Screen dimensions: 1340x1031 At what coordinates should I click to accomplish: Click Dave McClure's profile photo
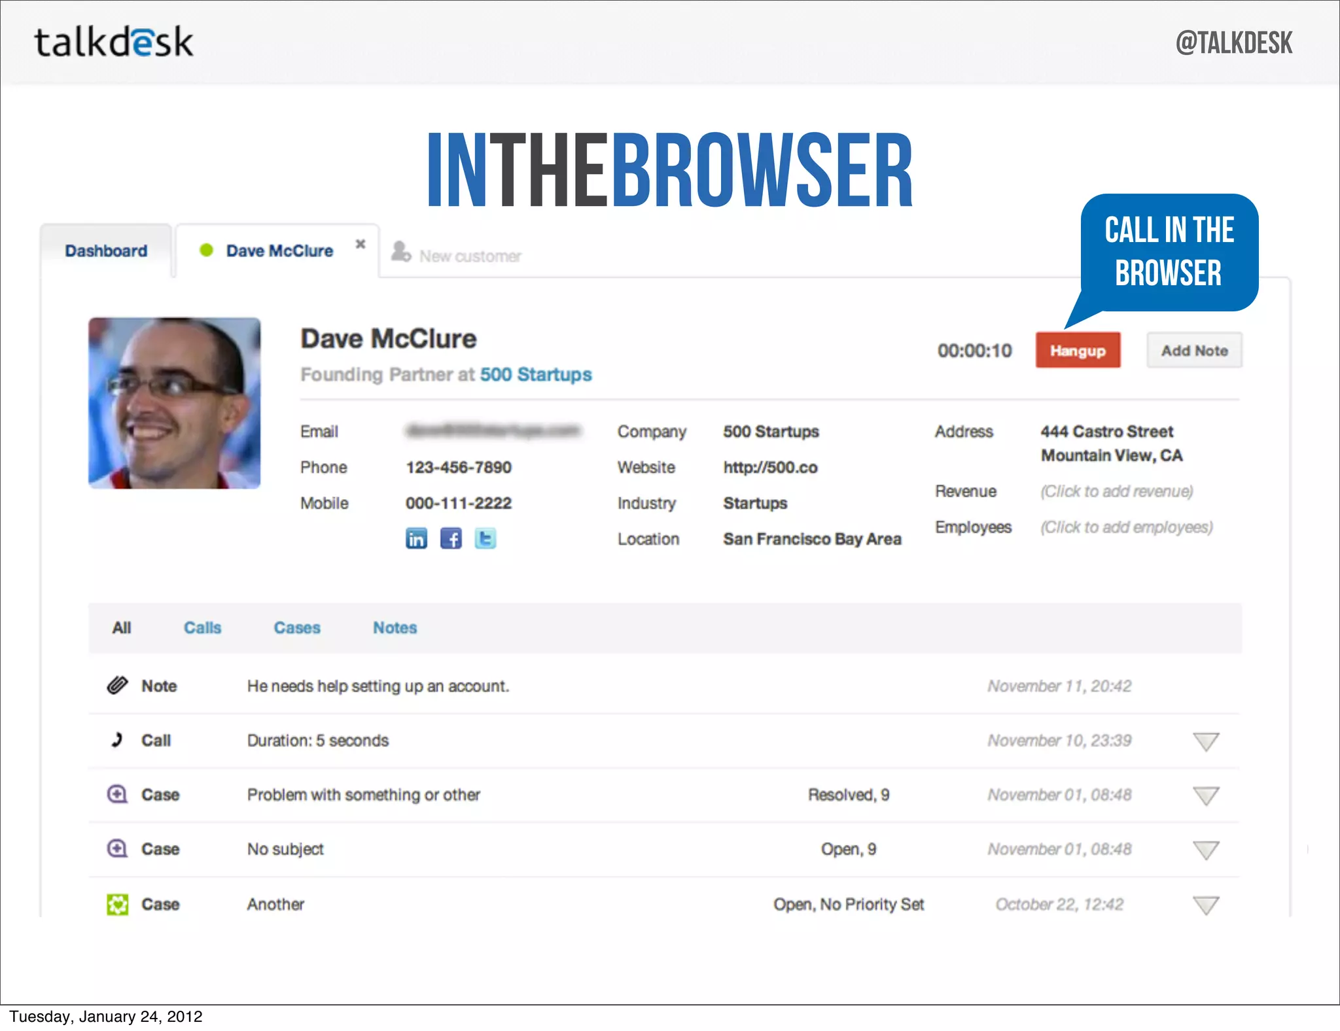click(174, 403)
